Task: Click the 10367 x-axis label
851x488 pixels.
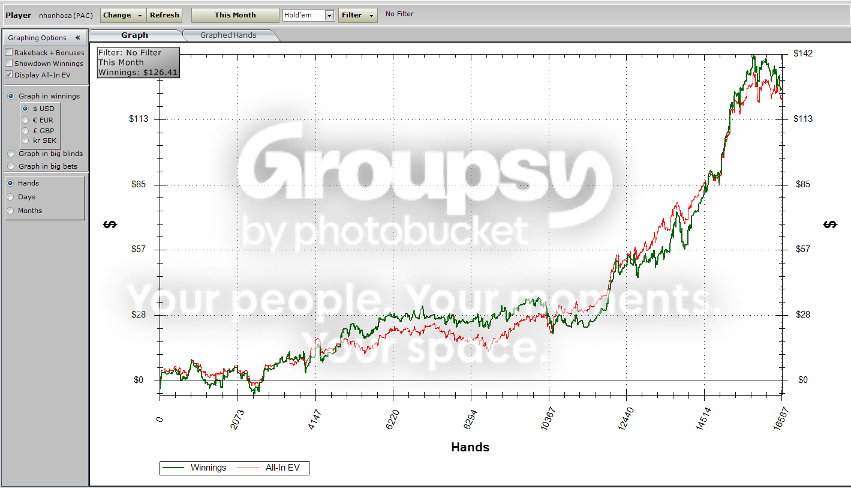Action: point(548,418)
